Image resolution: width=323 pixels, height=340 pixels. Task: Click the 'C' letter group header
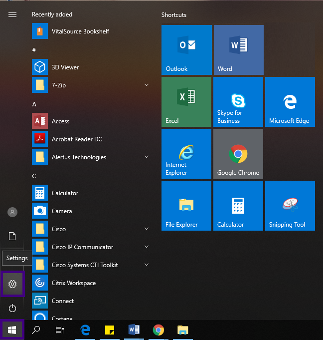pos(34,176)
